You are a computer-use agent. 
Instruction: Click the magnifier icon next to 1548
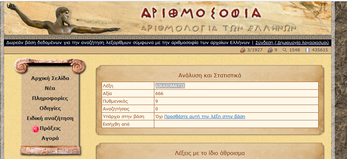pos(285,50)
